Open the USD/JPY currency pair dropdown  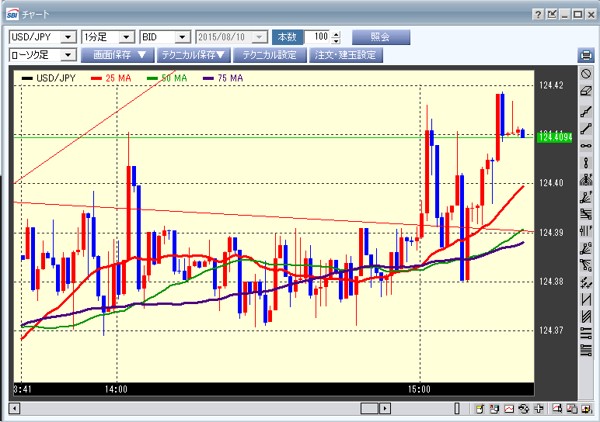tap(68, 37)
